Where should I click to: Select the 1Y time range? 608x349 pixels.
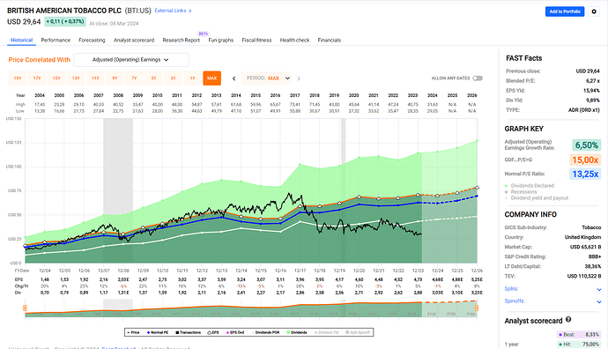pos(193,78)
